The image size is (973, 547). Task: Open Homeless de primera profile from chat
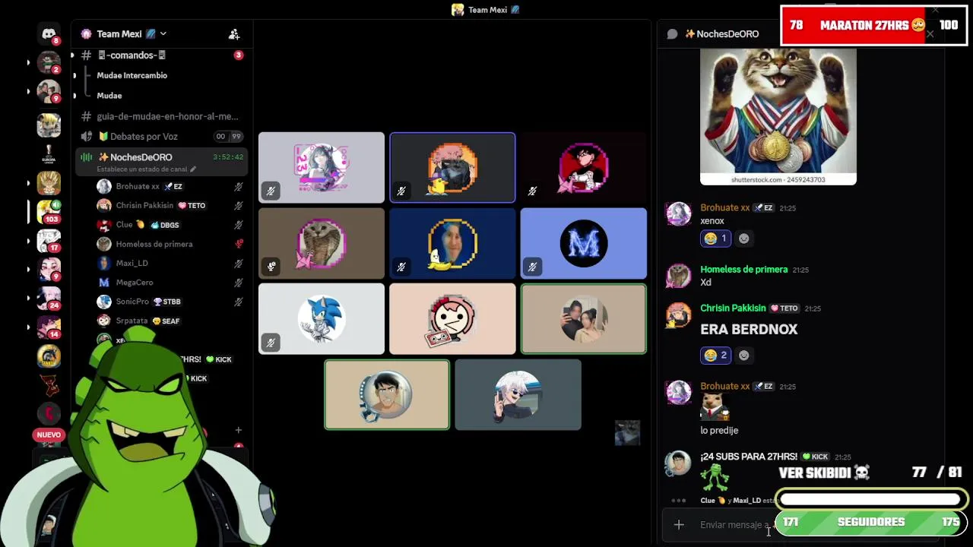(x=743, y=270)
